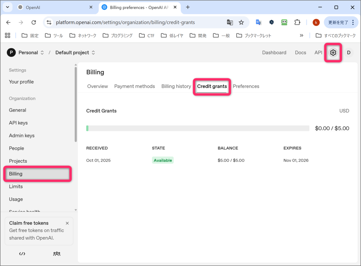The width and height of the screenshot is (361, 266).
Task: Select Billing in sidebar
Action: coord(37,174)
